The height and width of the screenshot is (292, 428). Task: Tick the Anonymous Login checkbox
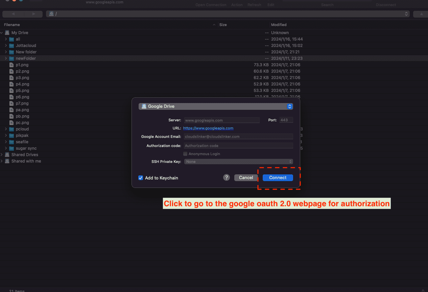coord(185,154)
